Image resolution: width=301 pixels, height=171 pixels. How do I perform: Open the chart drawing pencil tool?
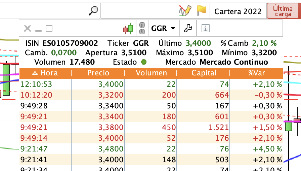point(185,10)
